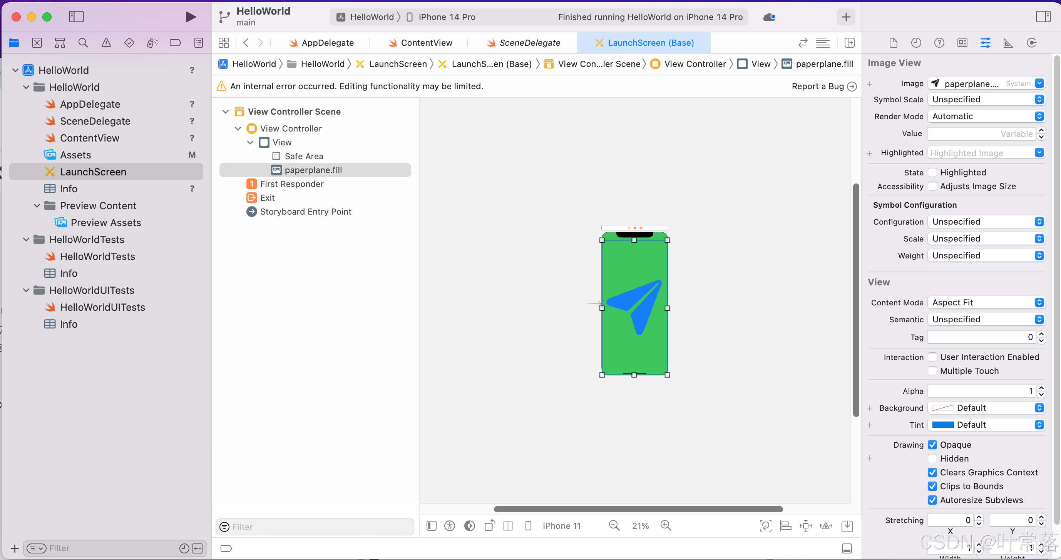Collapse the HelloWorldTests group
Screen dimensions: 1061x560
coord(26,240)
